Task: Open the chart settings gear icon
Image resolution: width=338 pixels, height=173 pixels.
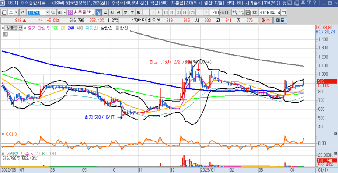Action: (254, 12)
